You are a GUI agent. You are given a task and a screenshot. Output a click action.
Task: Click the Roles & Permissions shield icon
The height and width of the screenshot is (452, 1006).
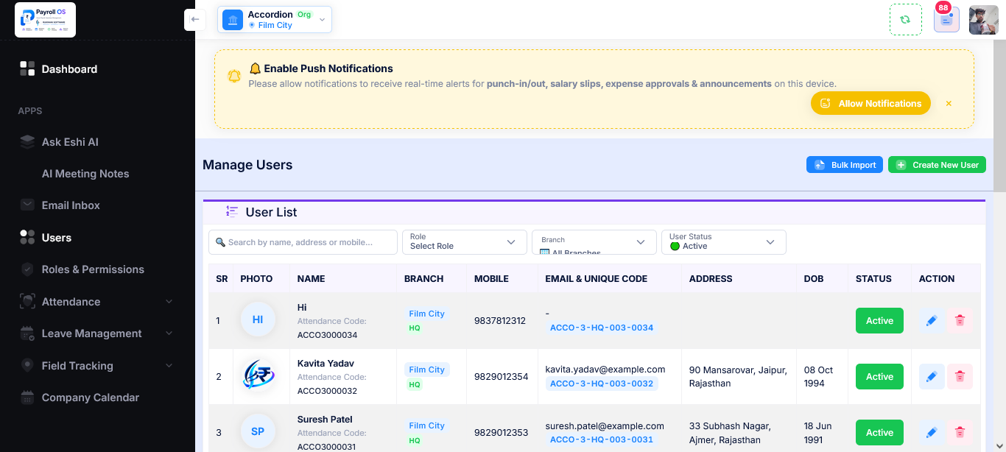click(x=27, y=269)
